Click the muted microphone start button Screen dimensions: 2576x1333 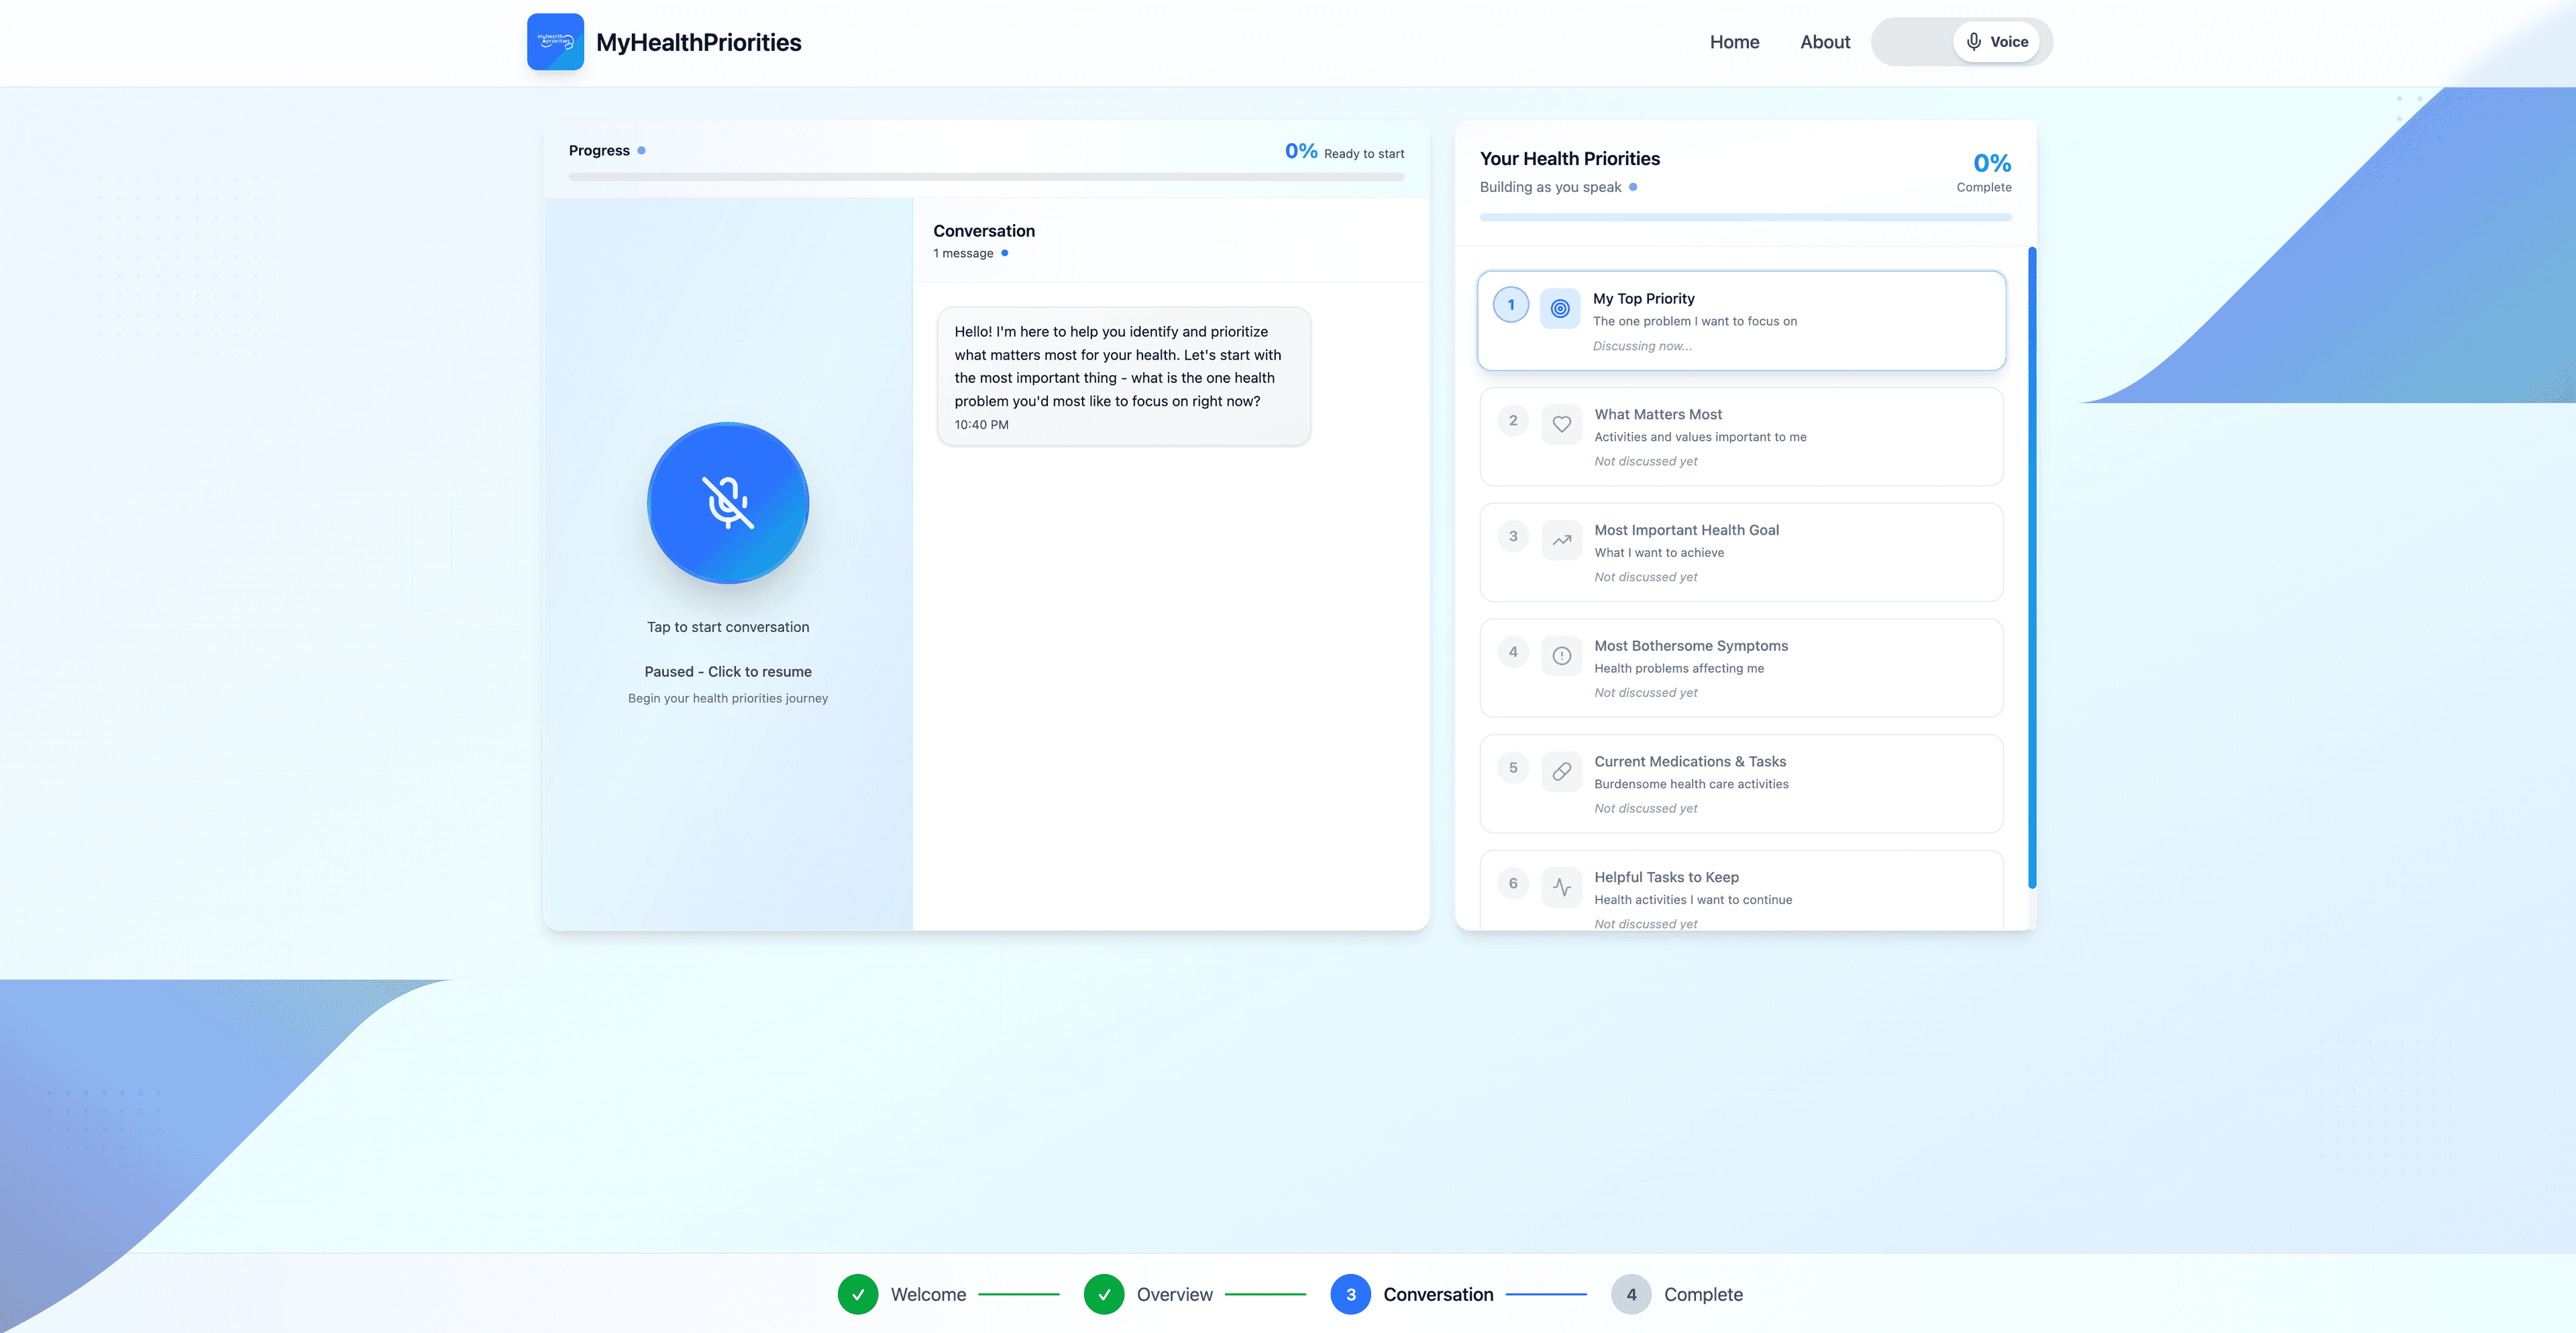pos(728,503)
